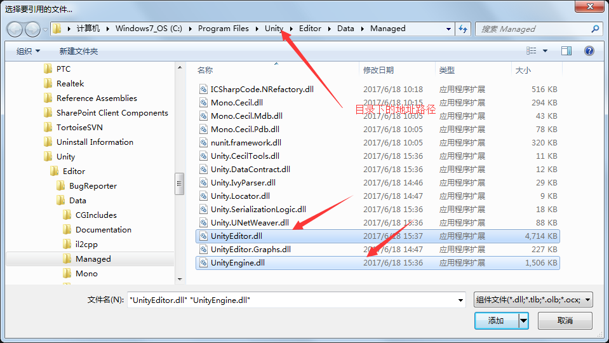Open recent locations dropdown arrow
609x343 pixels.
(x=45, y=29)
